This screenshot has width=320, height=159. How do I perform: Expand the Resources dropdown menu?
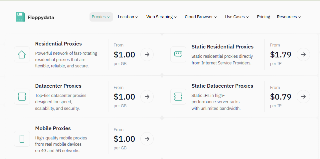click(289, 17)
